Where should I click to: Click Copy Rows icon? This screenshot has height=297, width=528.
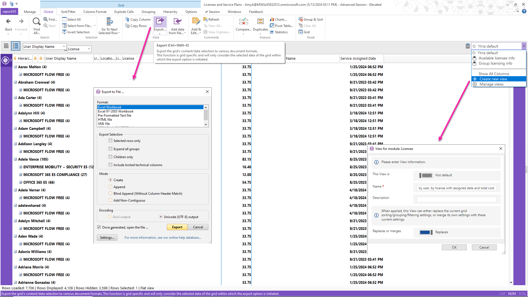click(127, 26)
